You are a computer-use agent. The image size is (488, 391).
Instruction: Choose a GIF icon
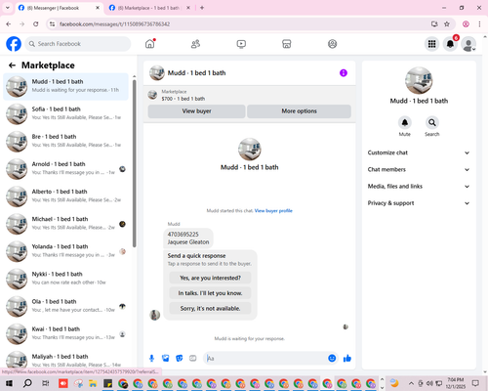[x=193, y=359]
